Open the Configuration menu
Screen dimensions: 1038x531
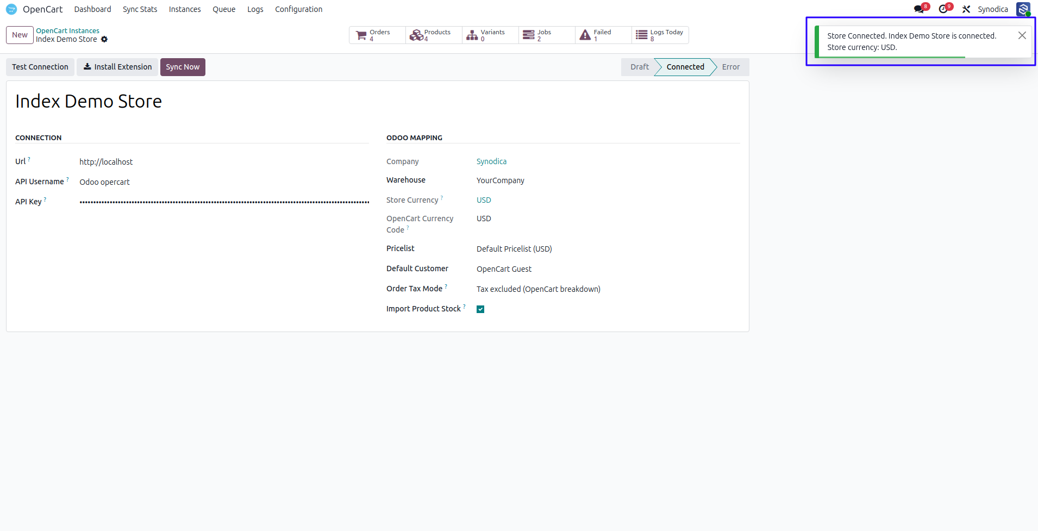[298, 9]
